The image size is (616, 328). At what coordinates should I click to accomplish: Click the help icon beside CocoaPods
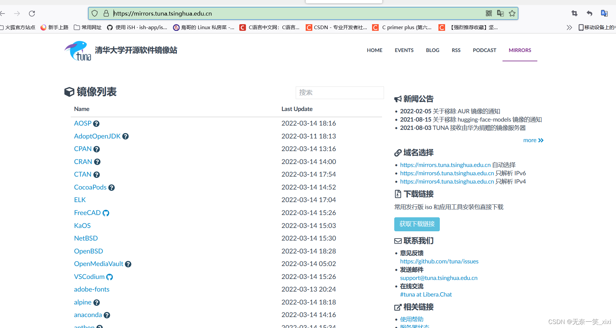[112, 188]
